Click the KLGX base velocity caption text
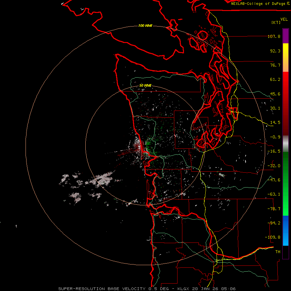 coord(147,289)
